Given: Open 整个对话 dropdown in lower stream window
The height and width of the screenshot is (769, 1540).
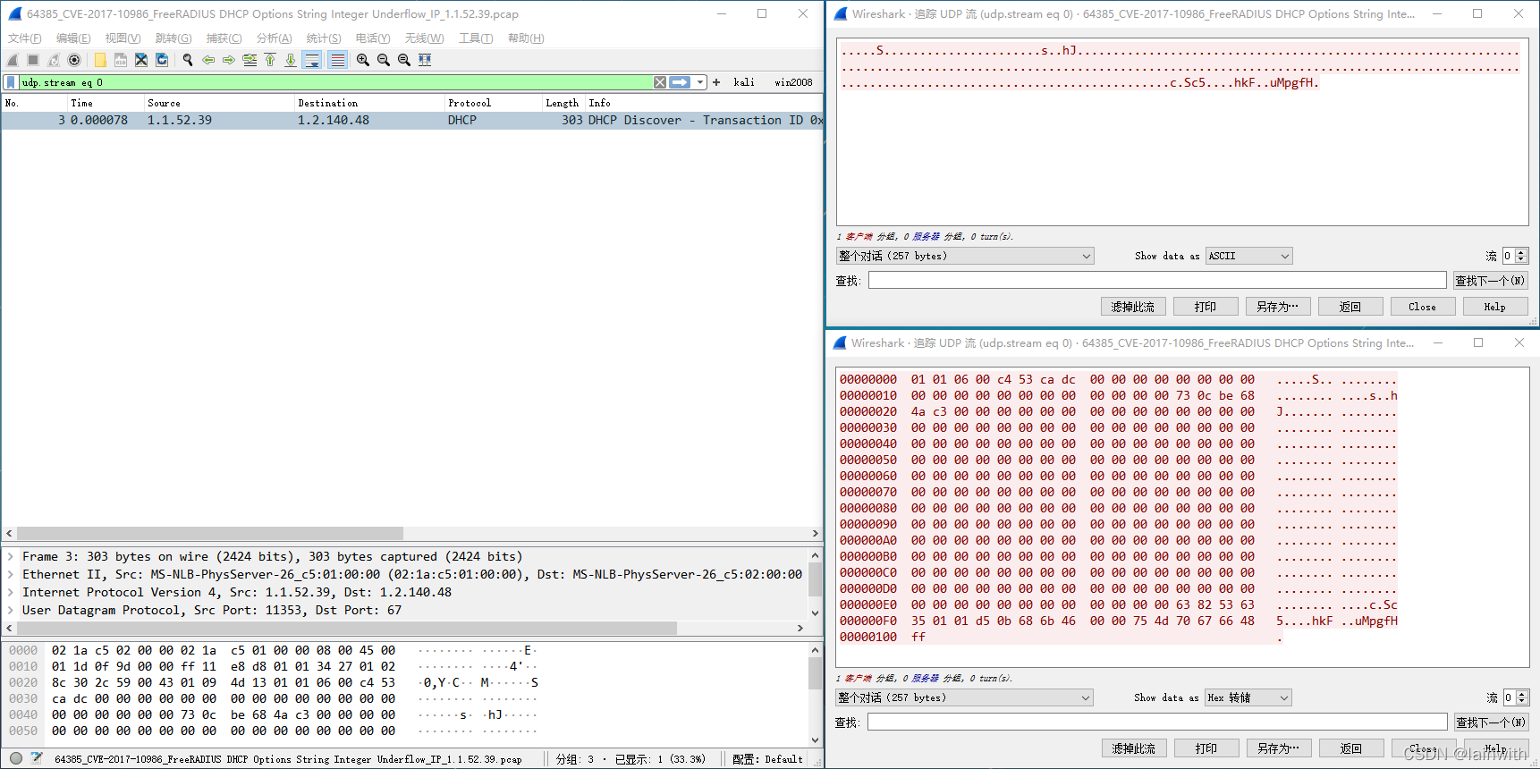Looking at the screenshot, I should pyautogui.click(x=965, y=697).
